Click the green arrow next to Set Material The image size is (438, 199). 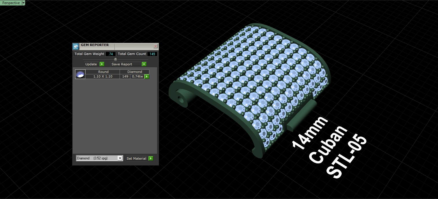tap(151, 159)
